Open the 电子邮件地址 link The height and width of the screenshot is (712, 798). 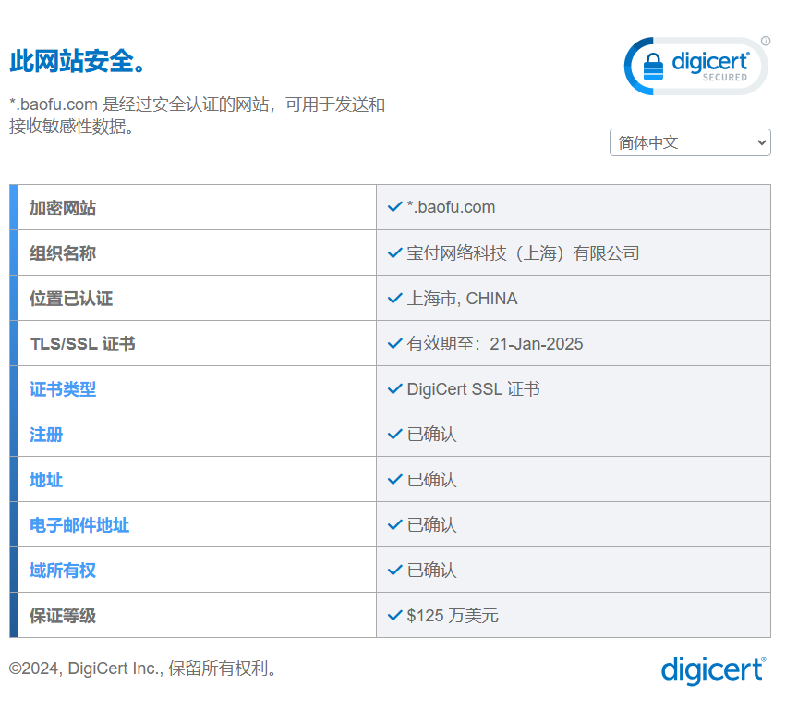(79, 525)
